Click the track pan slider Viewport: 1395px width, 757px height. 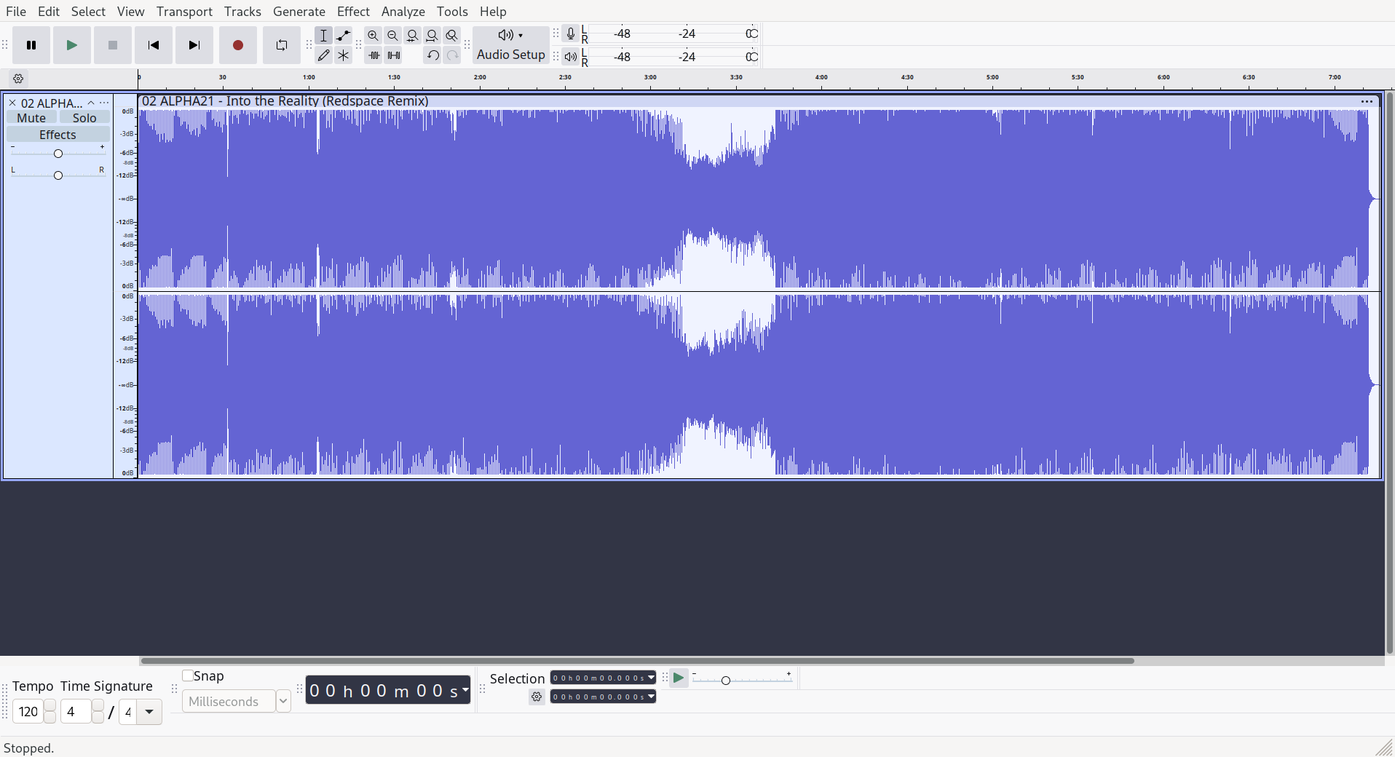(58, 175)
